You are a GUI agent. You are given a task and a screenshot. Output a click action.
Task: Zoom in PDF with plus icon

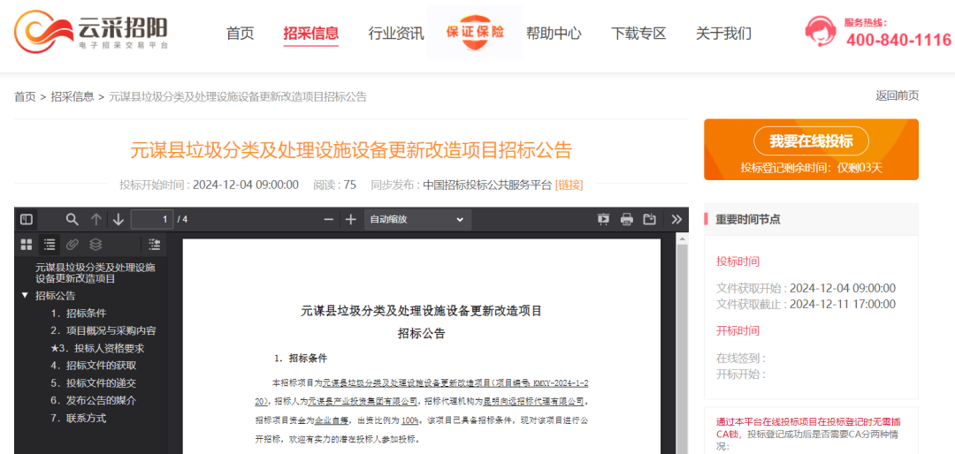click(351, 219)
